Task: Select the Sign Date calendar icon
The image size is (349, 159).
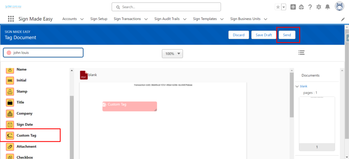Action: (10, 125)
